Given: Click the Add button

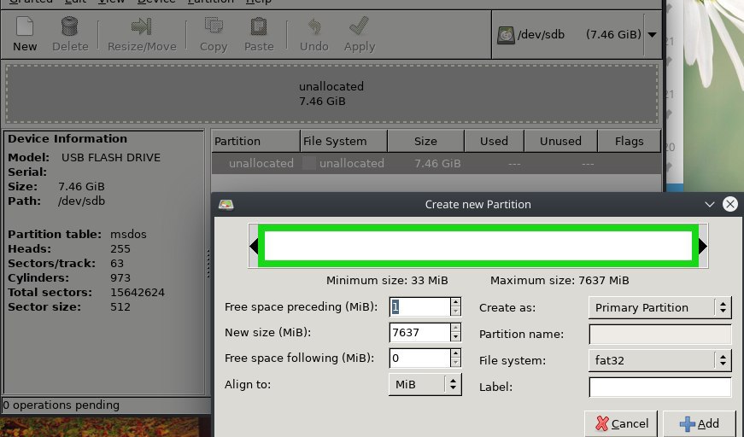Looking at the screenshot, I should tap(699, 423).
